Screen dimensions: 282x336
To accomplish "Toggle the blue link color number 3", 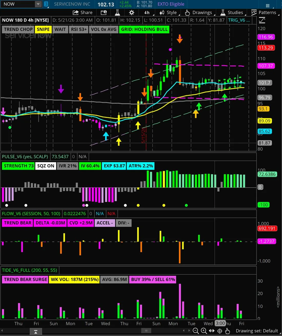I will (46, 4).
